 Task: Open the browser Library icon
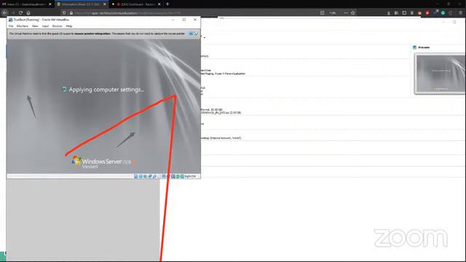396,13
